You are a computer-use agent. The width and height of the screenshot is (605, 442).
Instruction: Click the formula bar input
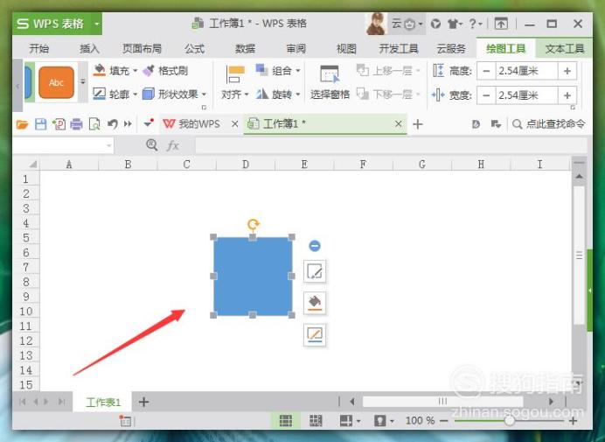(x=391, y=146)
